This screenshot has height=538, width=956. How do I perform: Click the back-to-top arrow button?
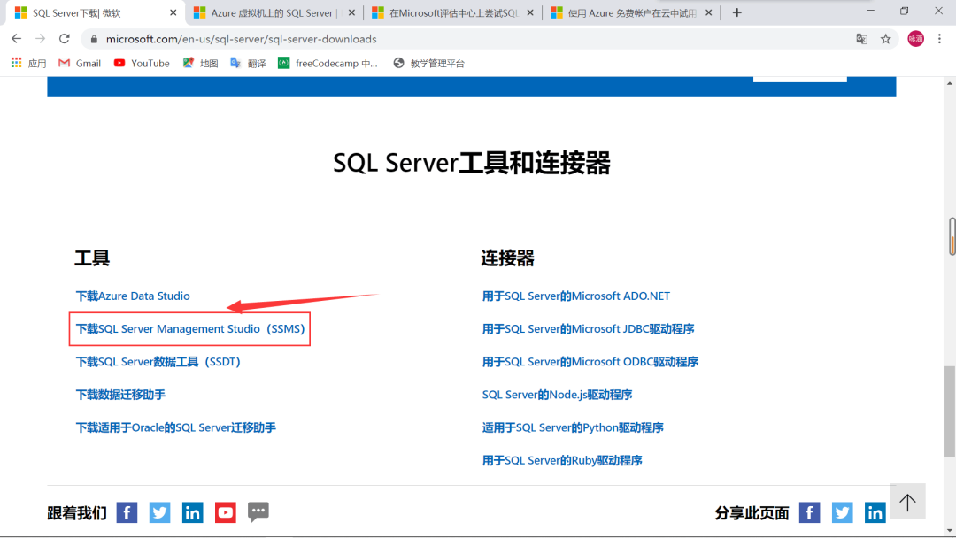click(907, 502)
